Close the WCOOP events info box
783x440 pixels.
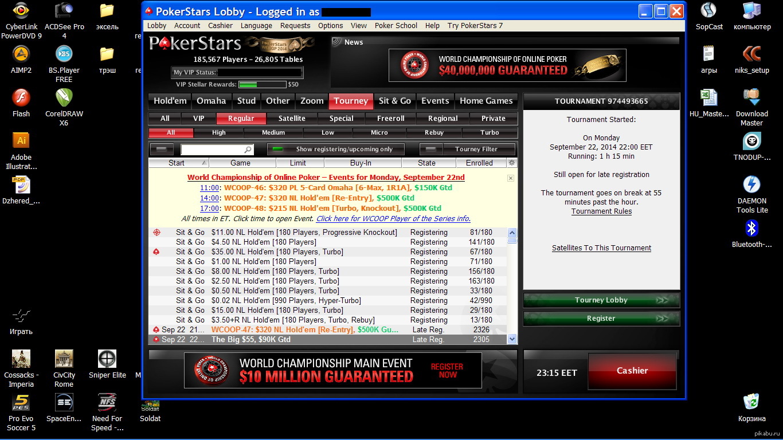point(511,178)
